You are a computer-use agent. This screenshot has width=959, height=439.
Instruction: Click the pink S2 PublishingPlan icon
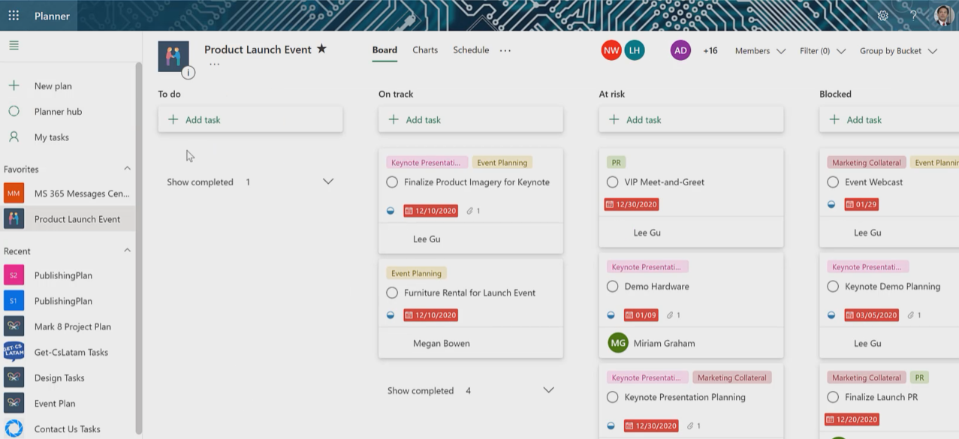click(14, 275)
